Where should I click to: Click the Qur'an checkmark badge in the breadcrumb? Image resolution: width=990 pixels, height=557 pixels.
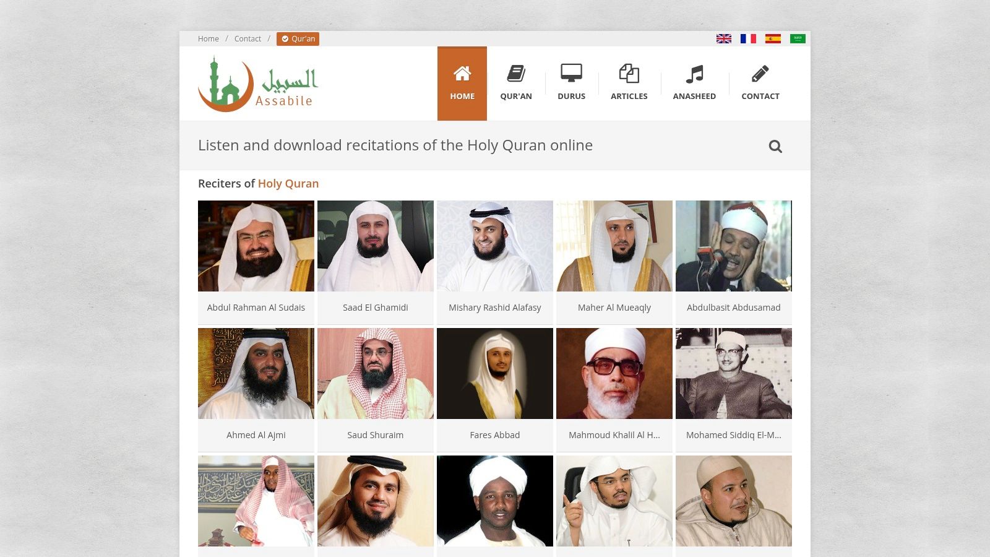(285, 38)
